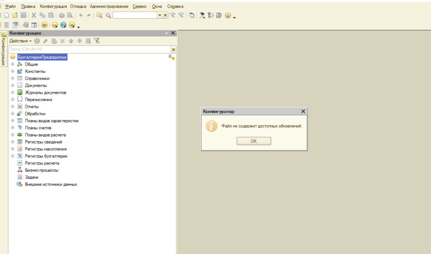
Task: Click the Save diskette icon
Action: tap(23, 15)
